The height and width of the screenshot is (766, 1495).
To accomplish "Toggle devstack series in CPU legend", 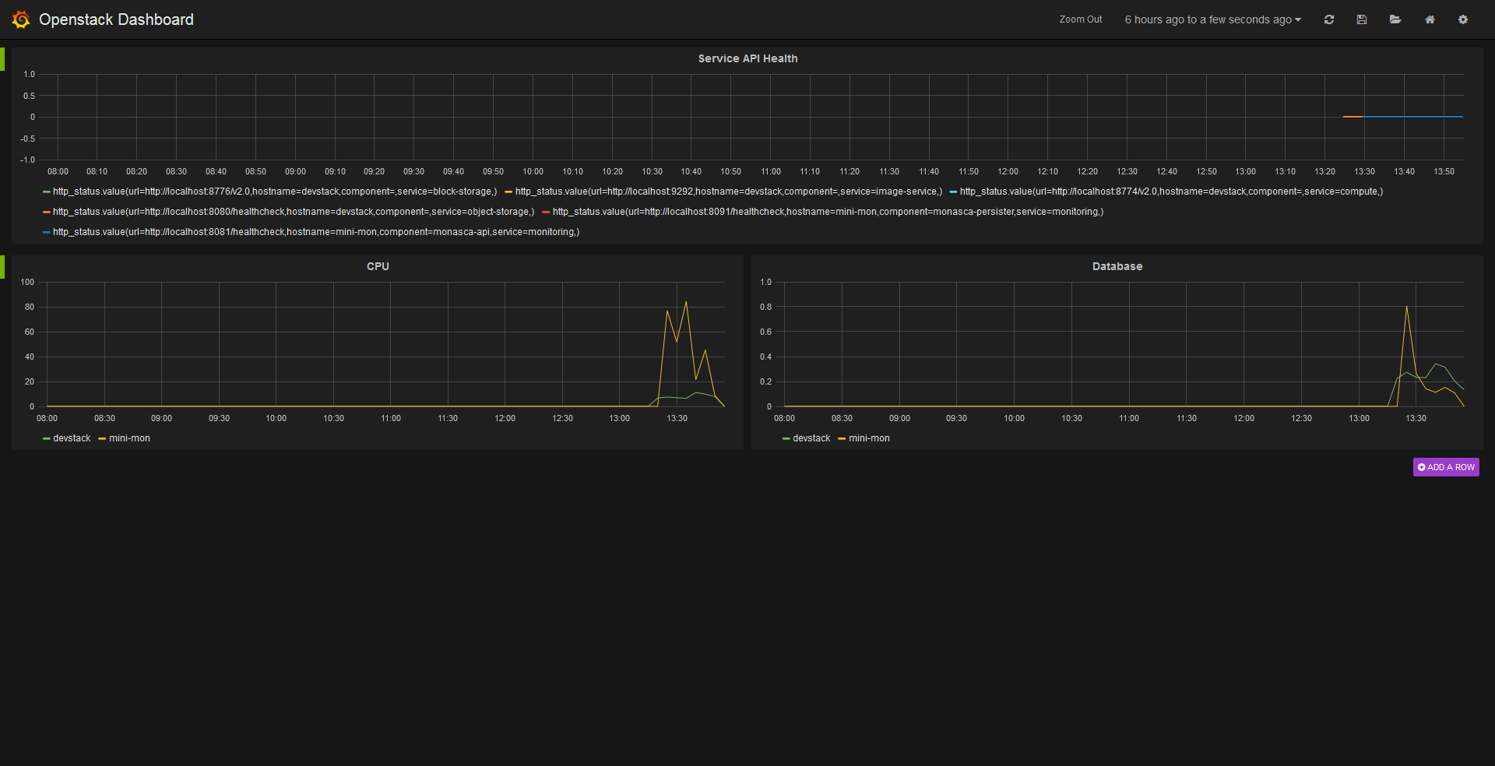I will (72, 438).
